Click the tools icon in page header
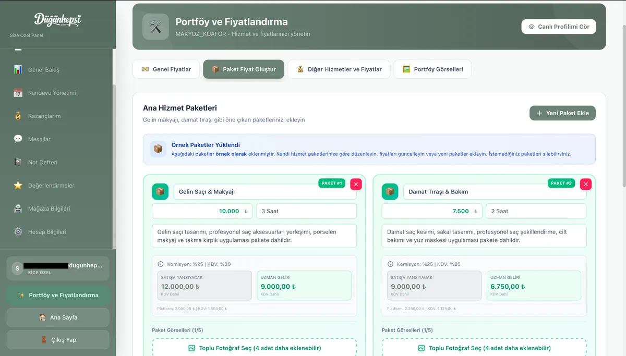The height and width of the screenshot is (356, 626). pos(155,27)
